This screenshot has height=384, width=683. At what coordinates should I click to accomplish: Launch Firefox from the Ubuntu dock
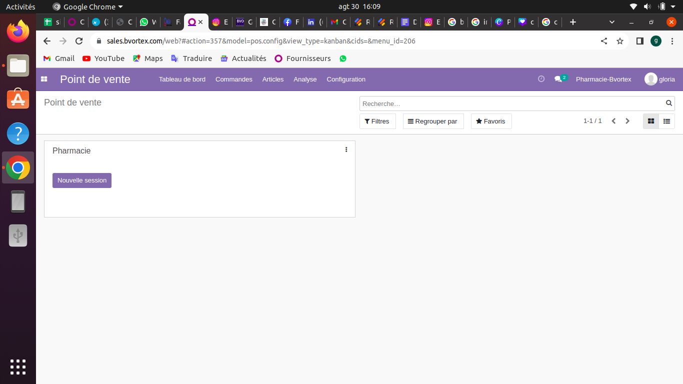point(18,31)
